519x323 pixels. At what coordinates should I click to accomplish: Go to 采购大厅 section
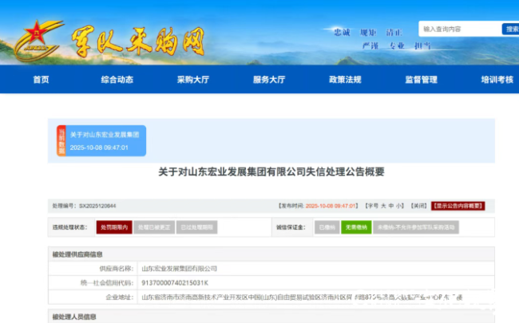(x=192, y=80)
